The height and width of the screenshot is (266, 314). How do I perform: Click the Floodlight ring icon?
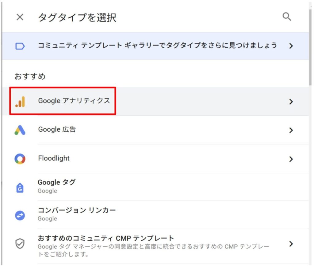point(20,159)
